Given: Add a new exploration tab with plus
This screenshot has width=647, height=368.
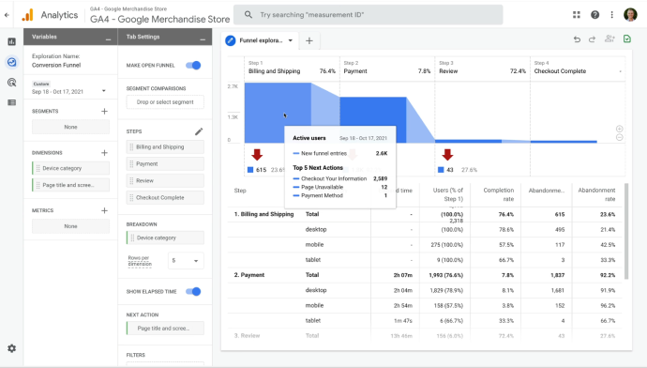Looking at the screenshot, I should (x=309, y=40).
